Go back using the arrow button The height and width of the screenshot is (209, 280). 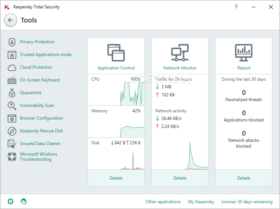pyautogui.click(x=11, y=20)
